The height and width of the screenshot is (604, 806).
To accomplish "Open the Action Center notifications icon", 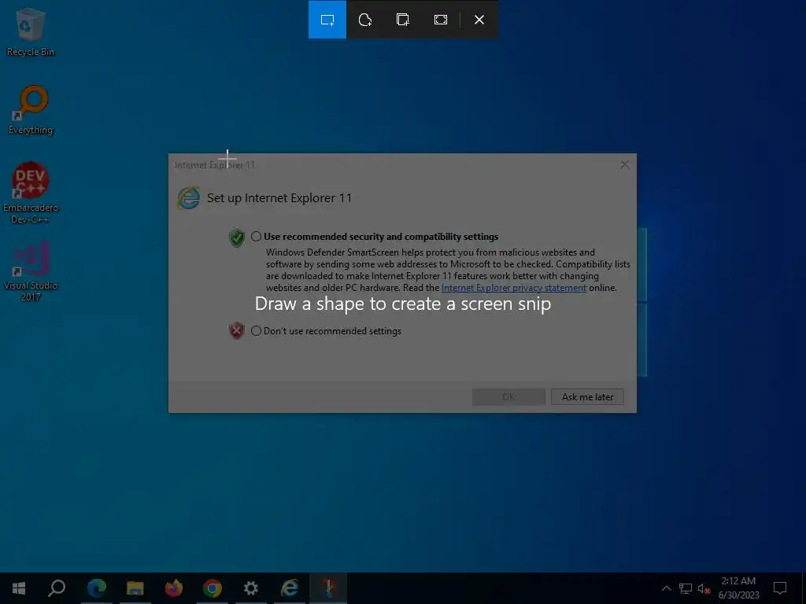I will pyautogui.click(x=780, y=588).
